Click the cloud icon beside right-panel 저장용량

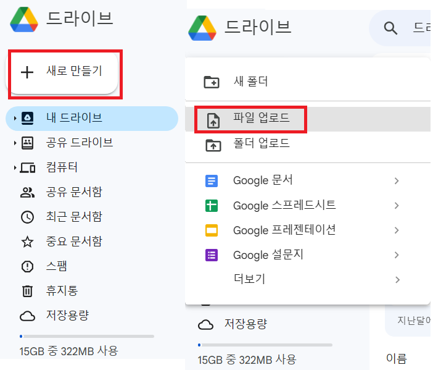(x=206, y=325)
